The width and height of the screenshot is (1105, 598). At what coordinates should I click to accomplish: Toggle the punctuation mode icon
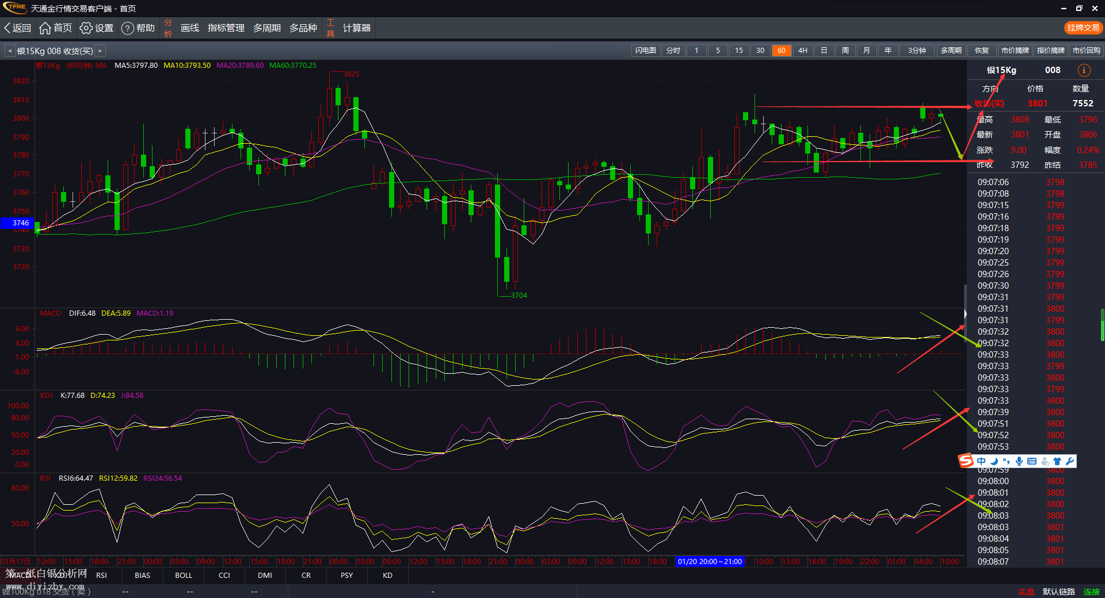1006,461
